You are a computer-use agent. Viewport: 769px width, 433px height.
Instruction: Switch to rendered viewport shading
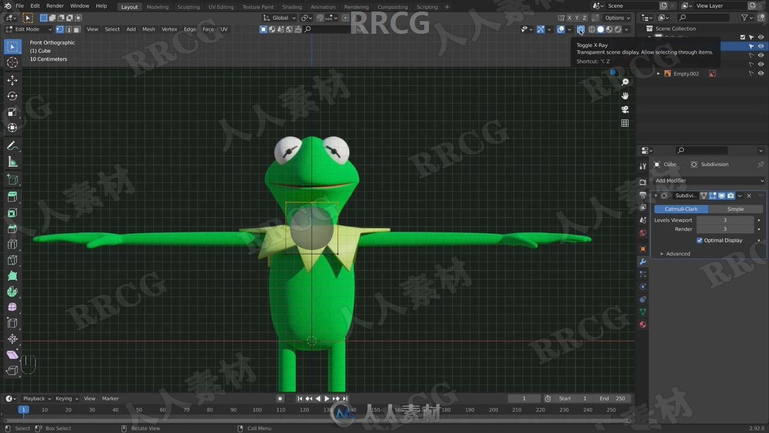point(618,29)
